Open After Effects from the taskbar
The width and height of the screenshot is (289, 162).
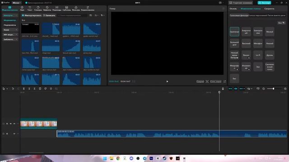[151, 158]
